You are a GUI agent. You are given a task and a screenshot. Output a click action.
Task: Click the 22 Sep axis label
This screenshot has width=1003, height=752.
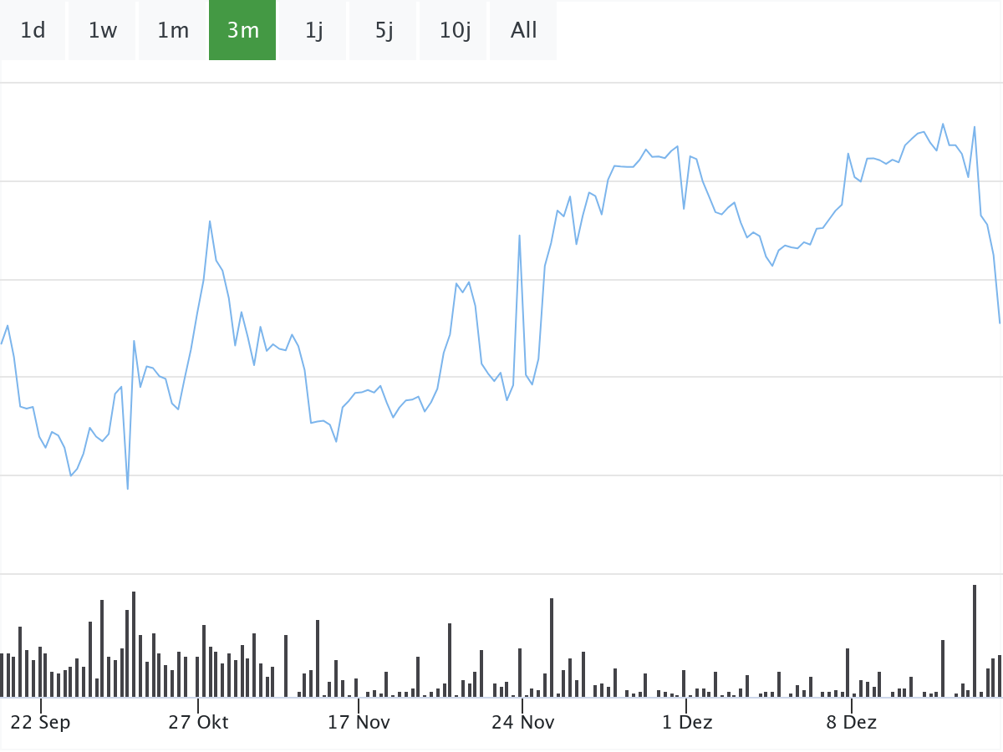point(41,722)
